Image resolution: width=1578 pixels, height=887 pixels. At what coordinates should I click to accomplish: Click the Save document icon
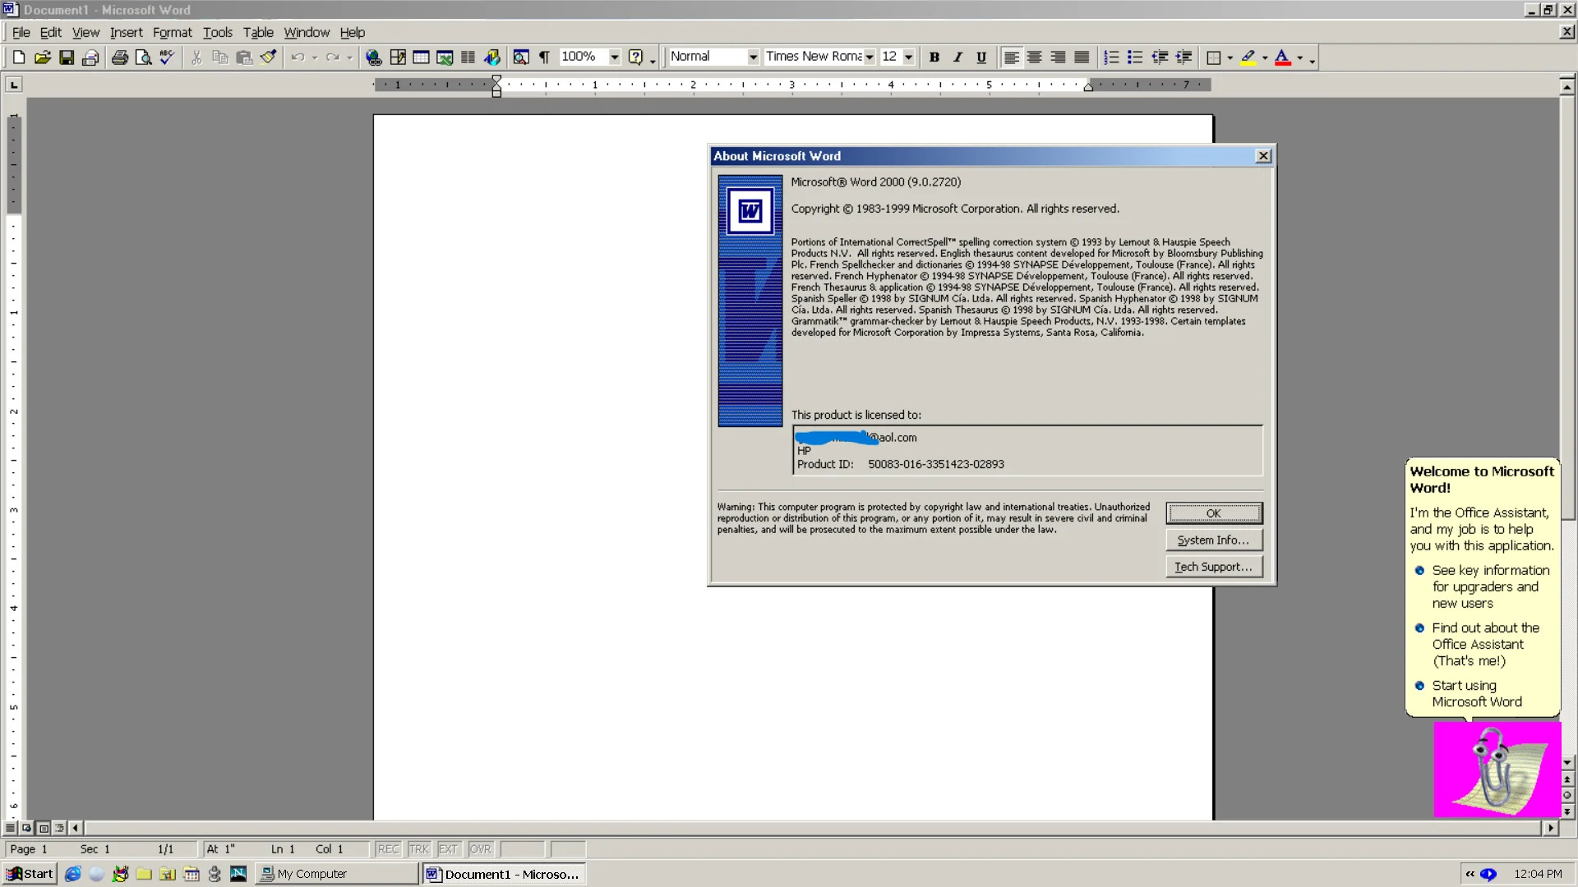click(x=67, y=57)
